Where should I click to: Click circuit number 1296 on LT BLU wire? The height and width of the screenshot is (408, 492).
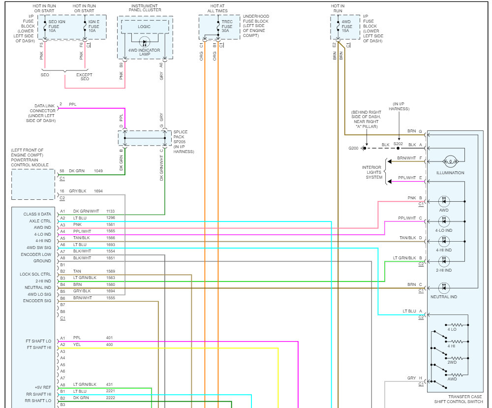click(x=110, y=218)
